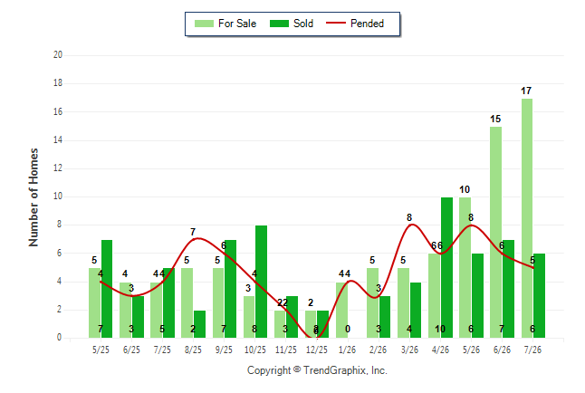Click the 12/25 x-axis date label
The height and width of the screenshot is (393, 585).
click(x=317, y=350)
